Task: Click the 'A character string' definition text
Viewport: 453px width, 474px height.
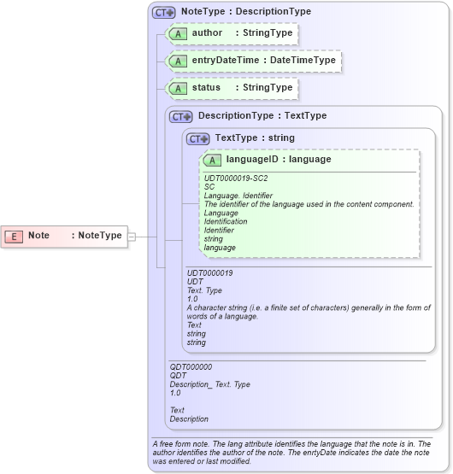Action: point(309,312)
